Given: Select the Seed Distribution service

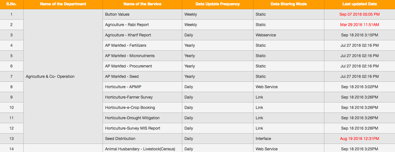Looking at the screenshot, I should pyautogui.click(x=120, y=139).
